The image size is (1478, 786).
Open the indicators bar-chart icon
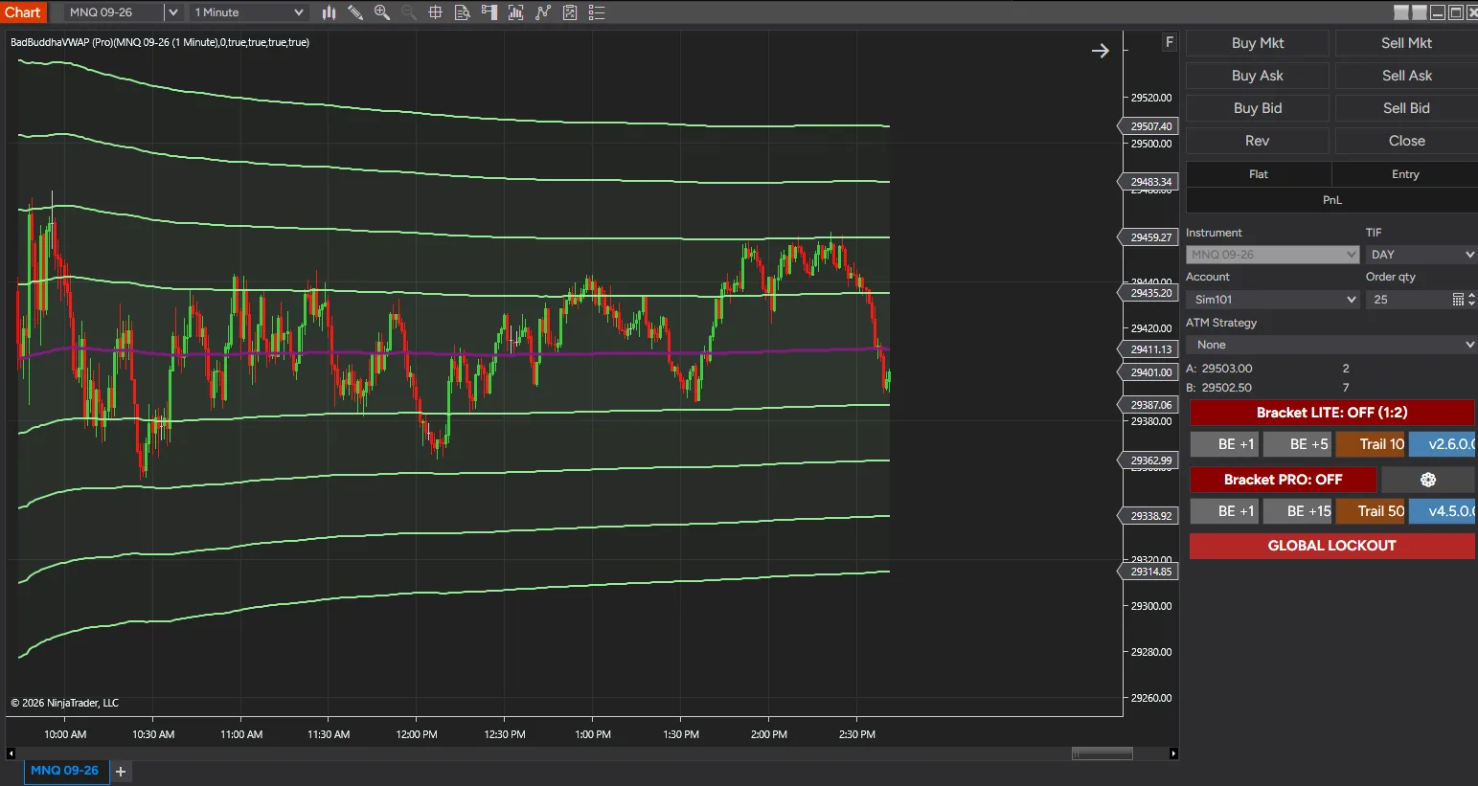coord(515,12)
